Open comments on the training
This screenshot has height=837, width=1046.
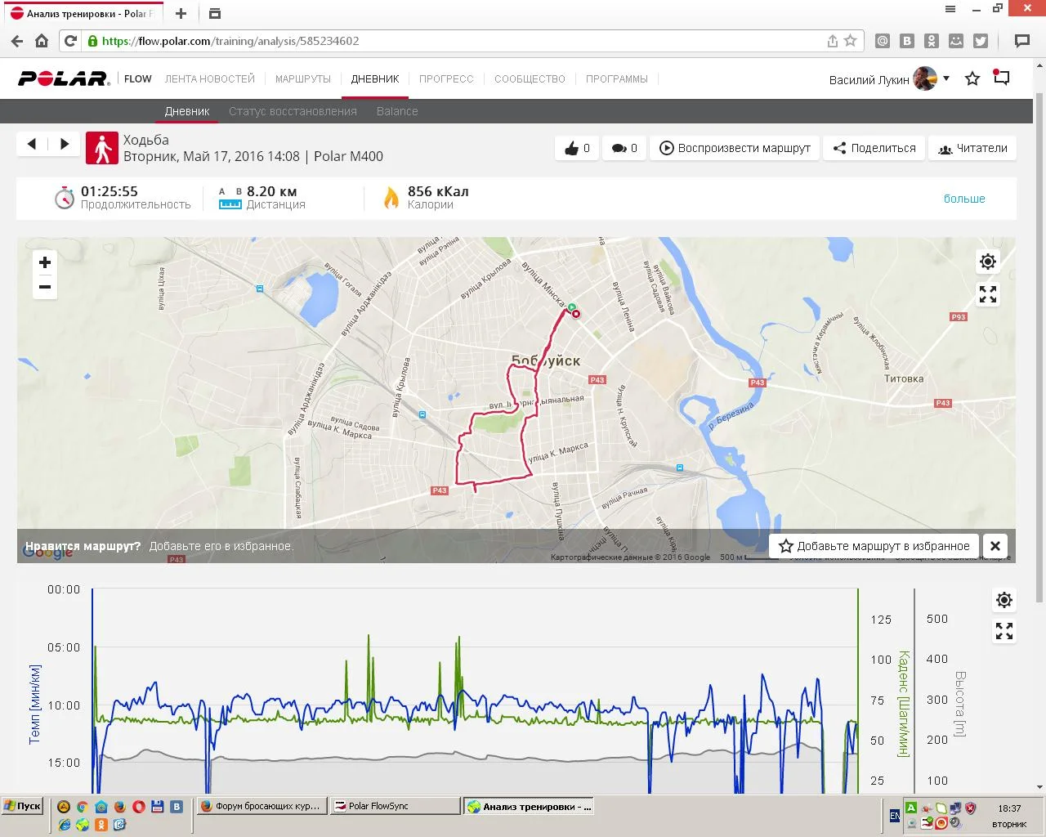click(x=624, y=148)
